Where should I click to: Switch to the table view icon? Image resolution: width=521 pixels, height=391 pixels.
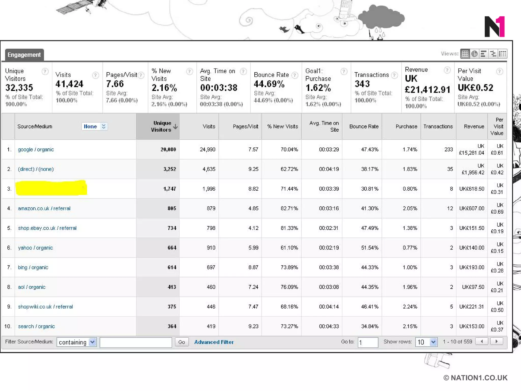[465, 54]
